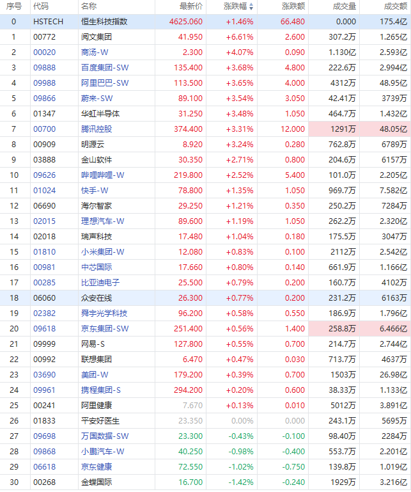411x492 pixels.
Task: Sort by the 涨跌幅 column arrow
Action: [251, 6]
